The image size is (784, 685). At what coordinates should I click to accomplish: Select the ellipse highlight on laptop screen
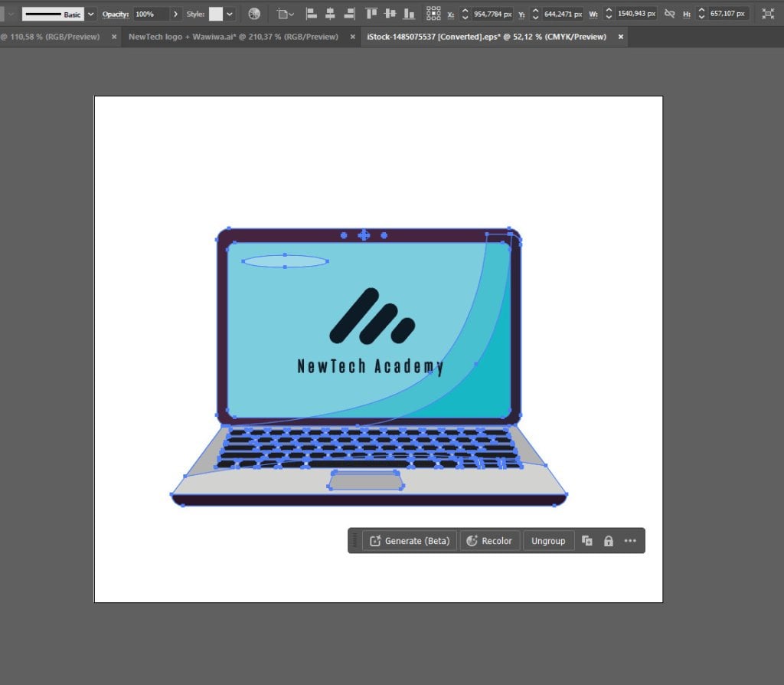coord(285,261)
